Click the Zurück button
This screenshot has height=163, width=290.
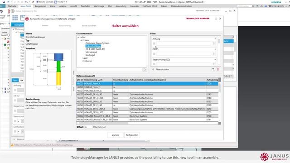tap(116, 135)
